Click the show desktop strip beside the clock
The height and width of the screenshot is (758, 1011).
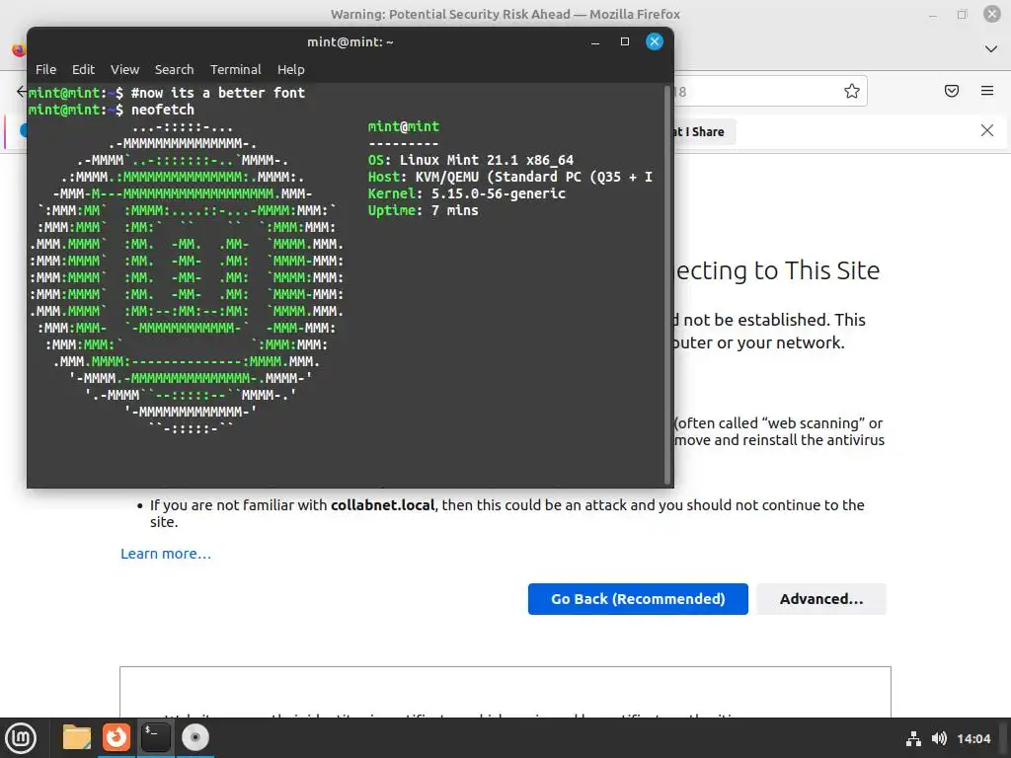point(1004,738)
